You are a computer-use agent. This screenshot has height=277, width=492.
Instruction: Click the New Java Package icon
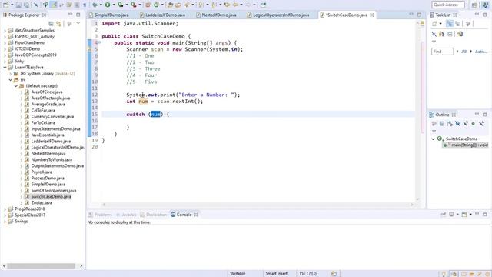pos(148,5)
